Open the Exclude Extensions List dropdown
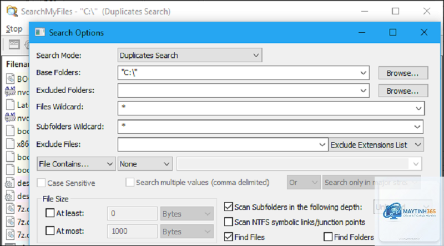The image size is (444, 246). 376,145
